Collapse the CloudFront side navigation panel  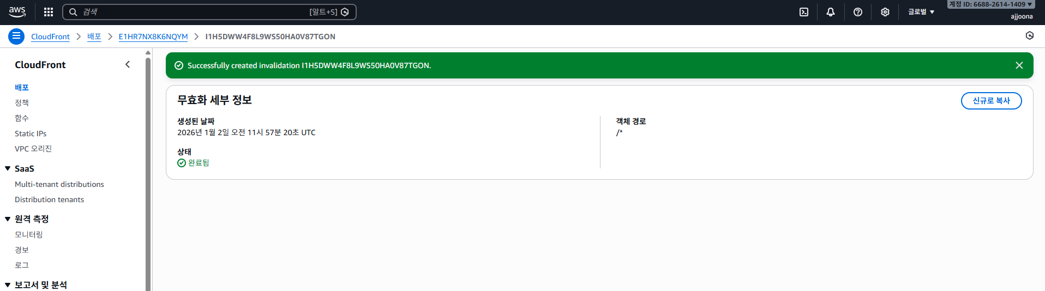click(x=128, y=64)
